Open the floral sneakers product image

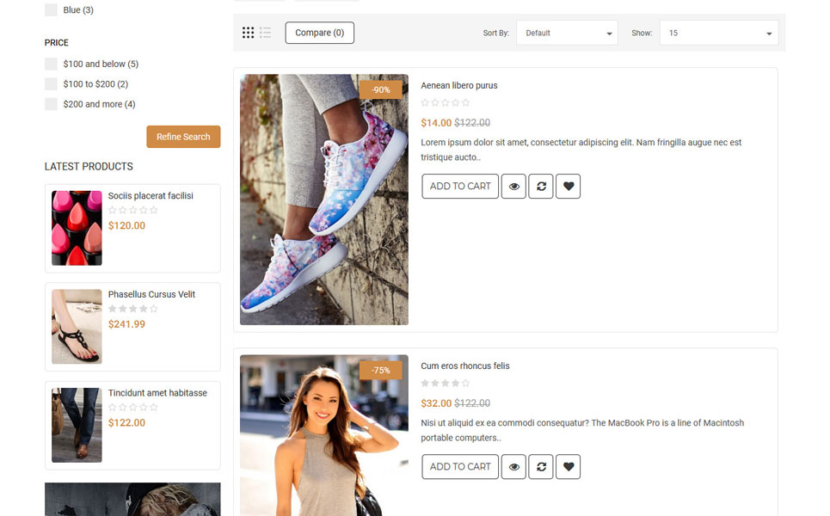click(x=324, y=200)
